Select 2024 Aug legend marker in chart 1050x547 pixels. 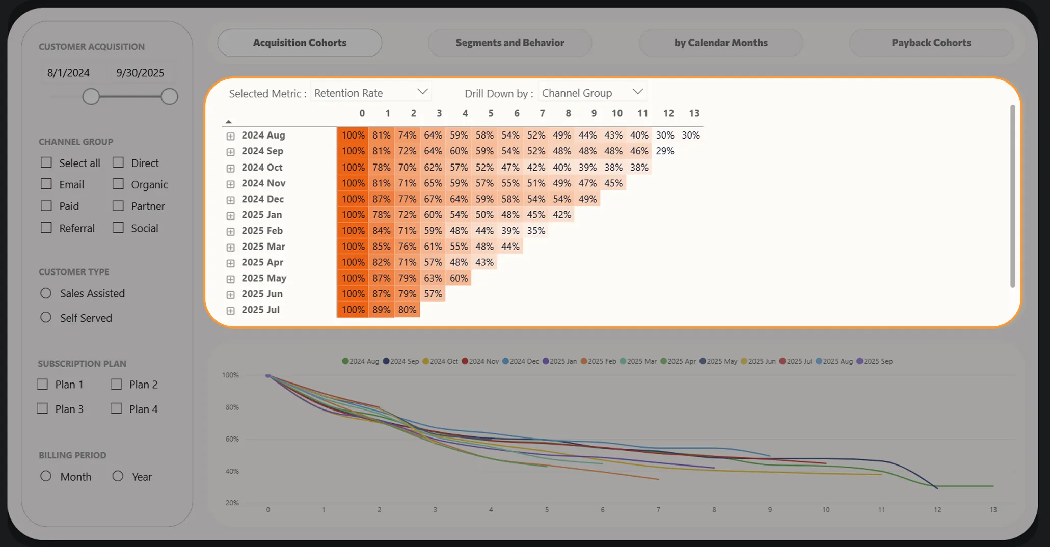[345, 361]
